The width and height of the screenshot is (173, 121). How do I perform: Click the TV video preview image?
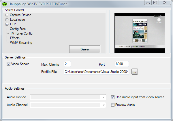point(140,33)
